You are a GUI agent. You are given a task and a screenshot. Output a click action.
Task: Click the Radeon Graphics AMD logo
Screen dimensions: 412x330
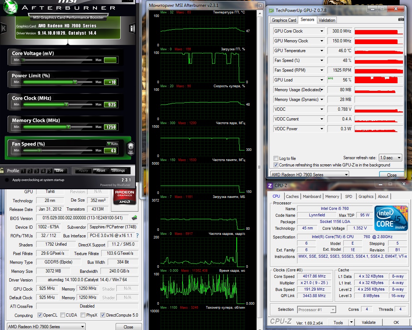click(x=125, y=197)
